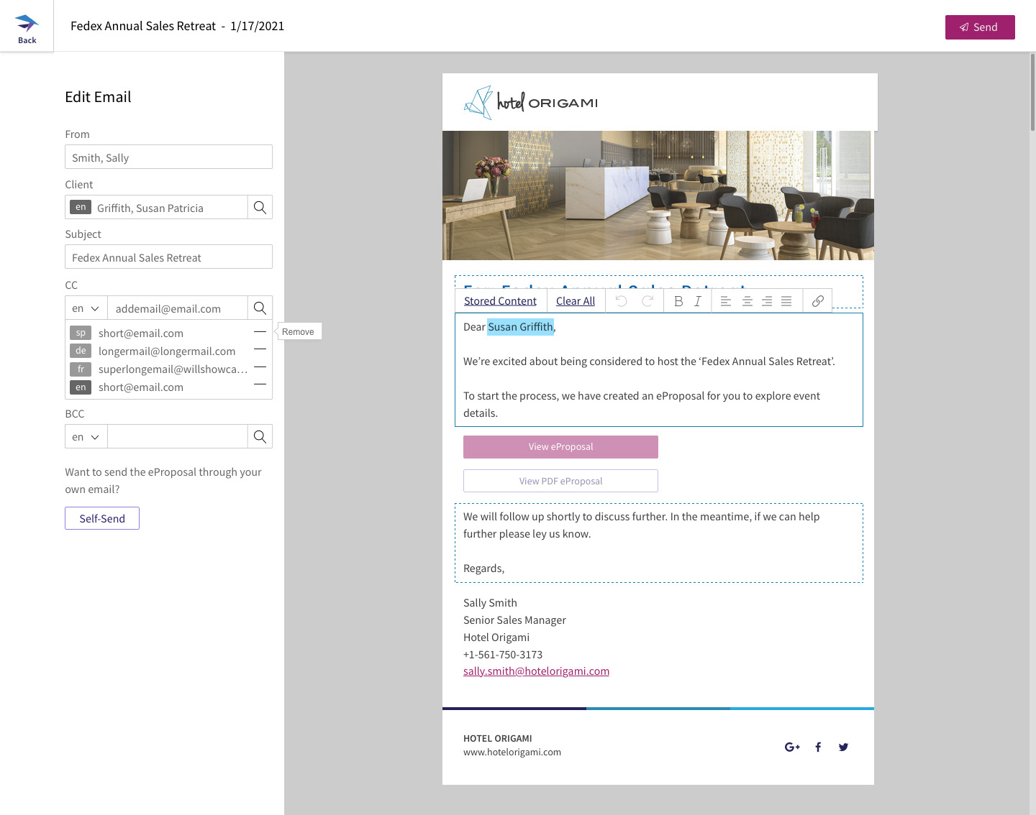Select longermail@longermail.com in CC list
The width and height of the screenshot is (1036, 815).
click(167, 351)
